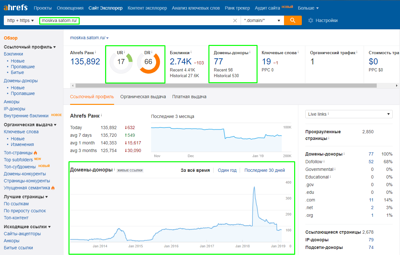
Task: Click the scroll-right arrow of metrics scrollbar
Action: (397, 86)
